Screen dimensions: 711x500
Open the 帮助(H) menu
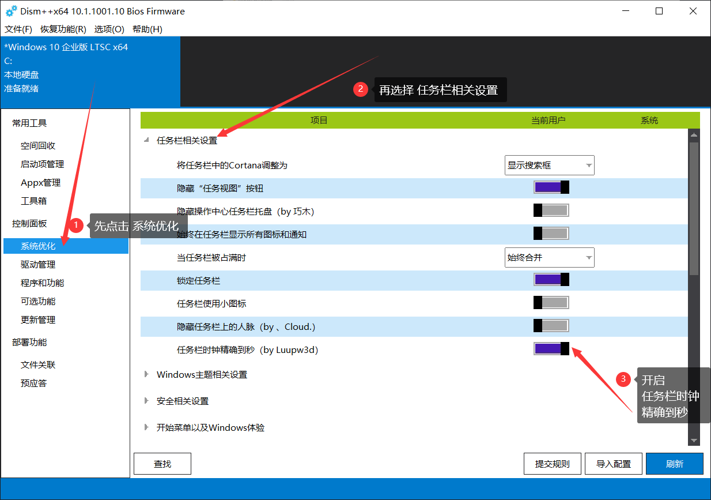148,29
